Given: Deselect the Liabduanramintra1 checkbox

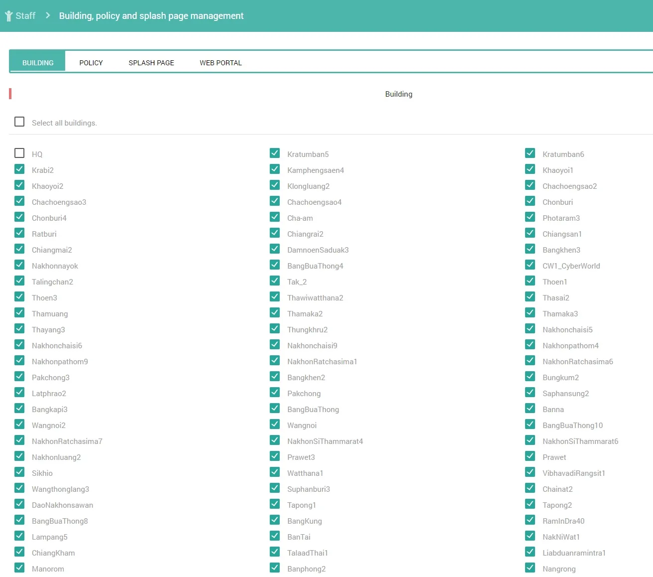Looking at the screenshot, I should (530, 552).
